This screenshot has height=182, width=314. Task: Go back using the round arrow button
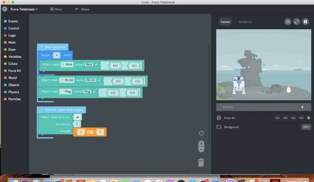[x=5, y=9]
